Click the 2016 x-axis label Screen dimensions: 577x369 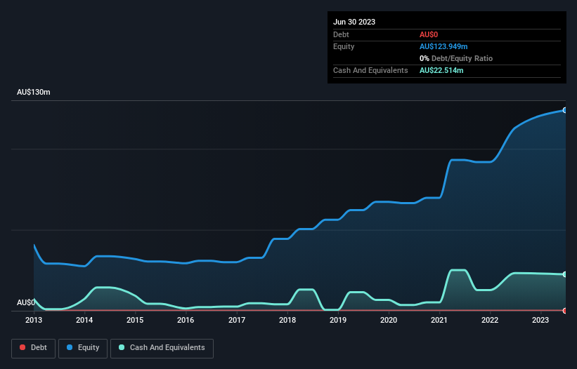tap(186, 320)
